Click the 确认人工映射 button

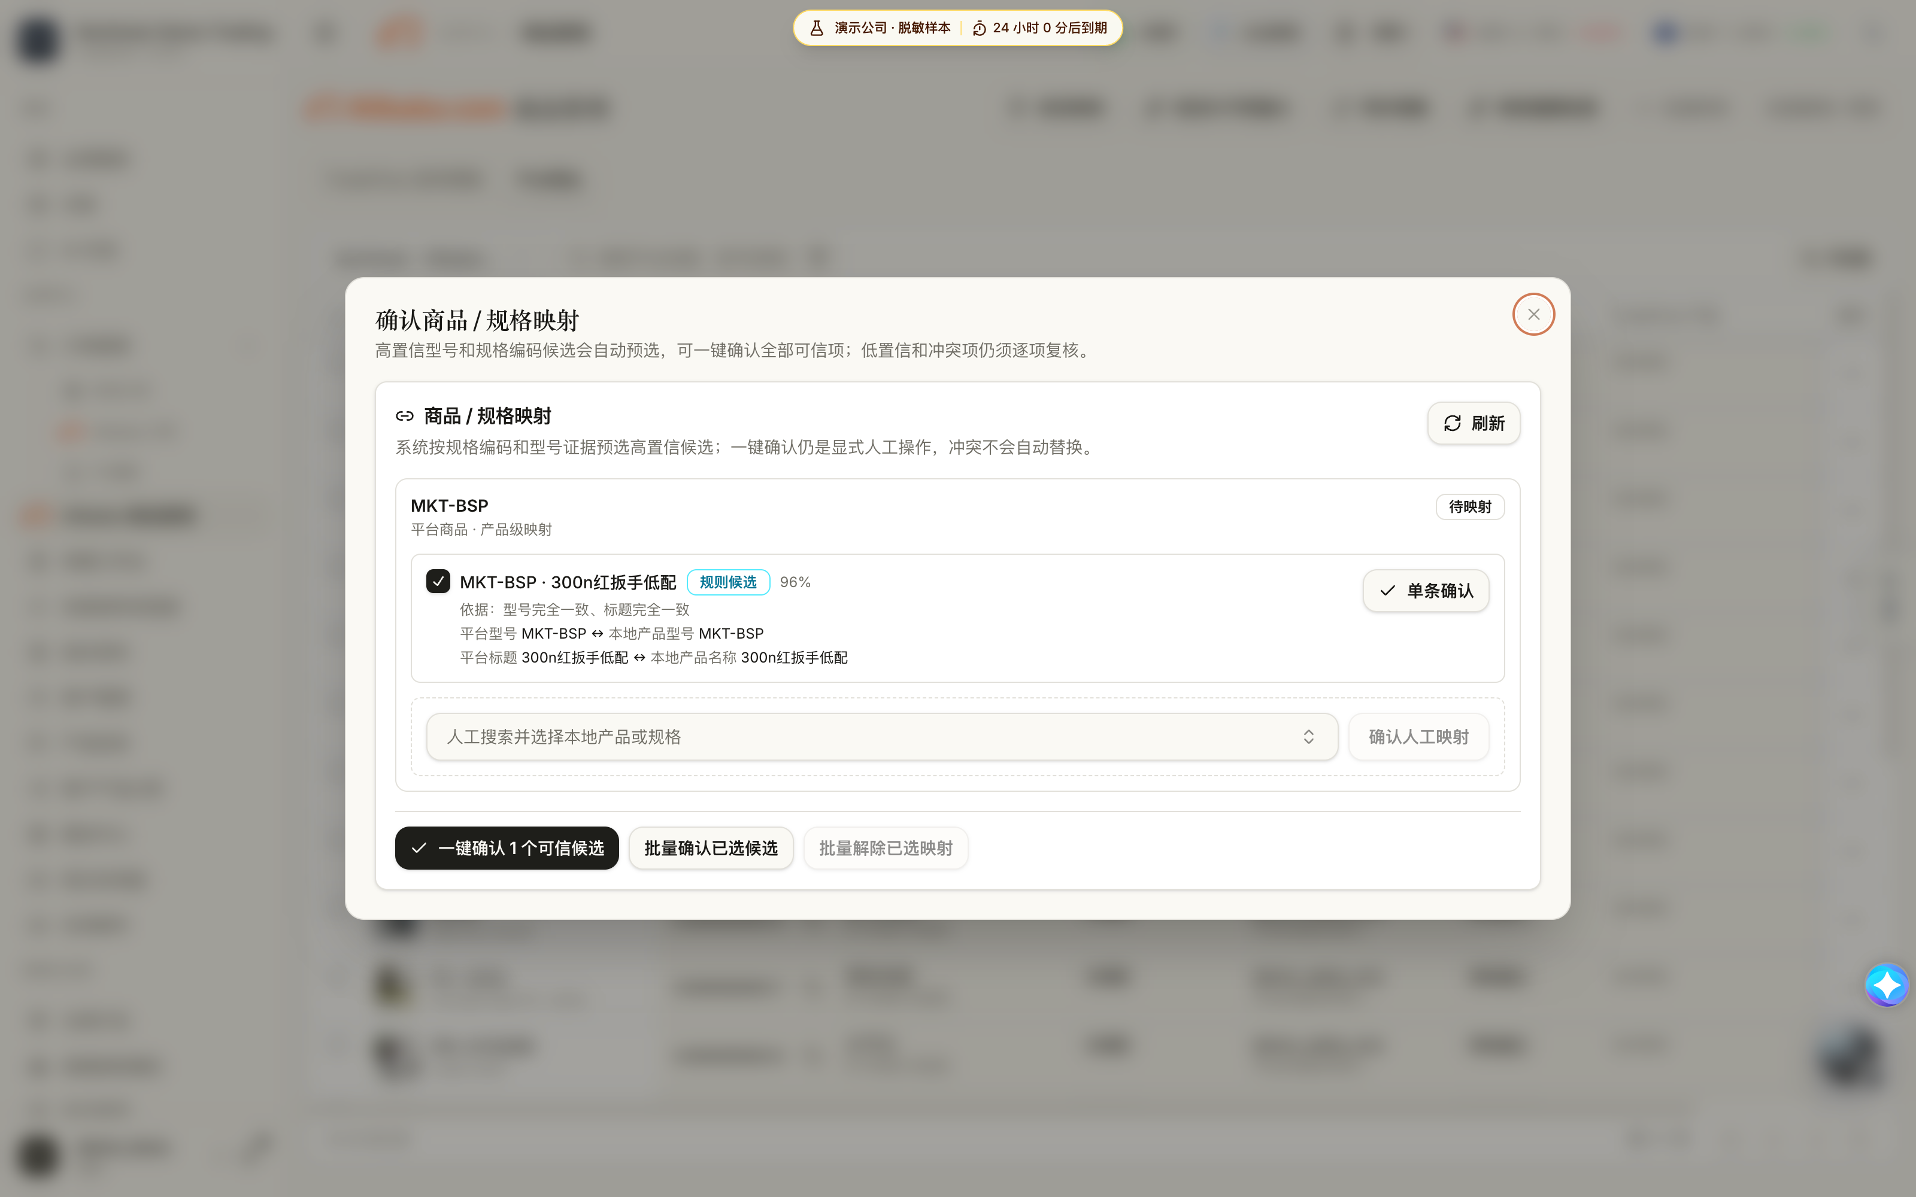[x=1418, y=737]
